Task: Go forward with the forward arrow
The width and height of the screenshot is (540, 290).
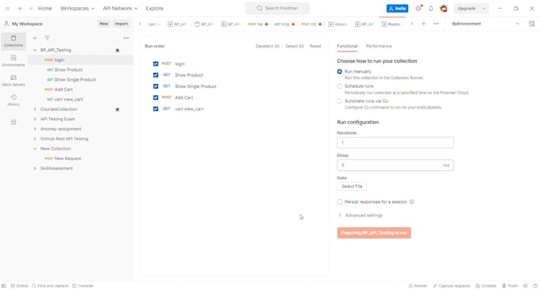Action: pos(30,8)
